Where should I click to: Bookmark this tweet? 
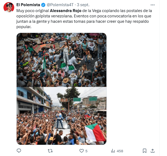pyautogui.click(x=144, y=151)
